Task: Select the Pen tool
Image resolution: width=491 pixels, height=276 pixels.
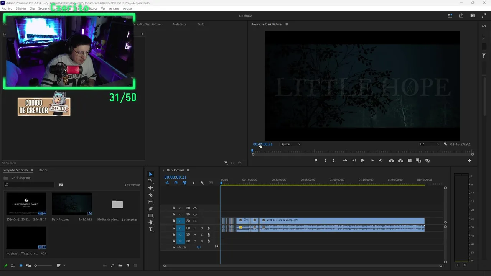Action: pos(150,209)
